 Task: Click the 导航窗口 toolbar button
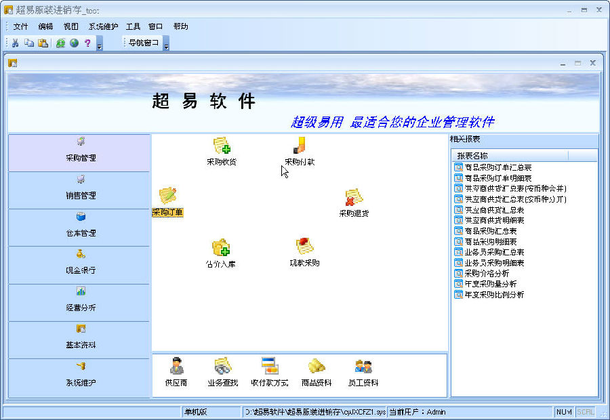coord(143,43)
